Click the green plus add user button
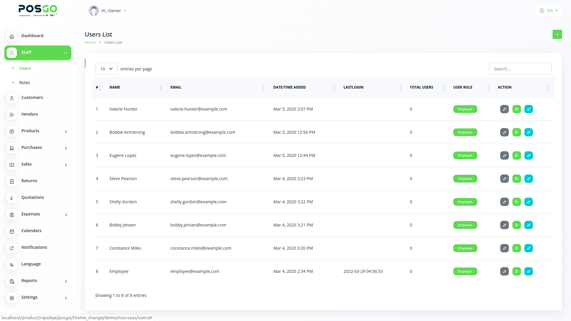The image size is (571, 321). (557, 34)
